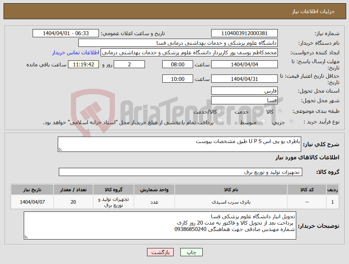The width and height of the screenshot is (349, 264).
Task: Click the باتری سرب اسیدی item cell
Action: pyautogui.click(x=231, y=202)
